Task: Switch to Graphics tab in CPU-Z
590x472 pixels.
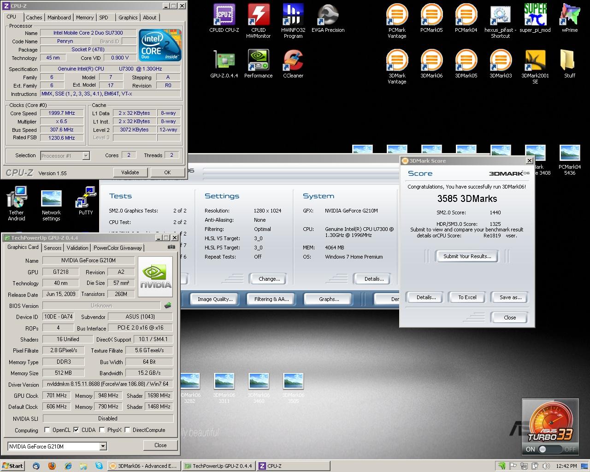Action: click(128, 18)
